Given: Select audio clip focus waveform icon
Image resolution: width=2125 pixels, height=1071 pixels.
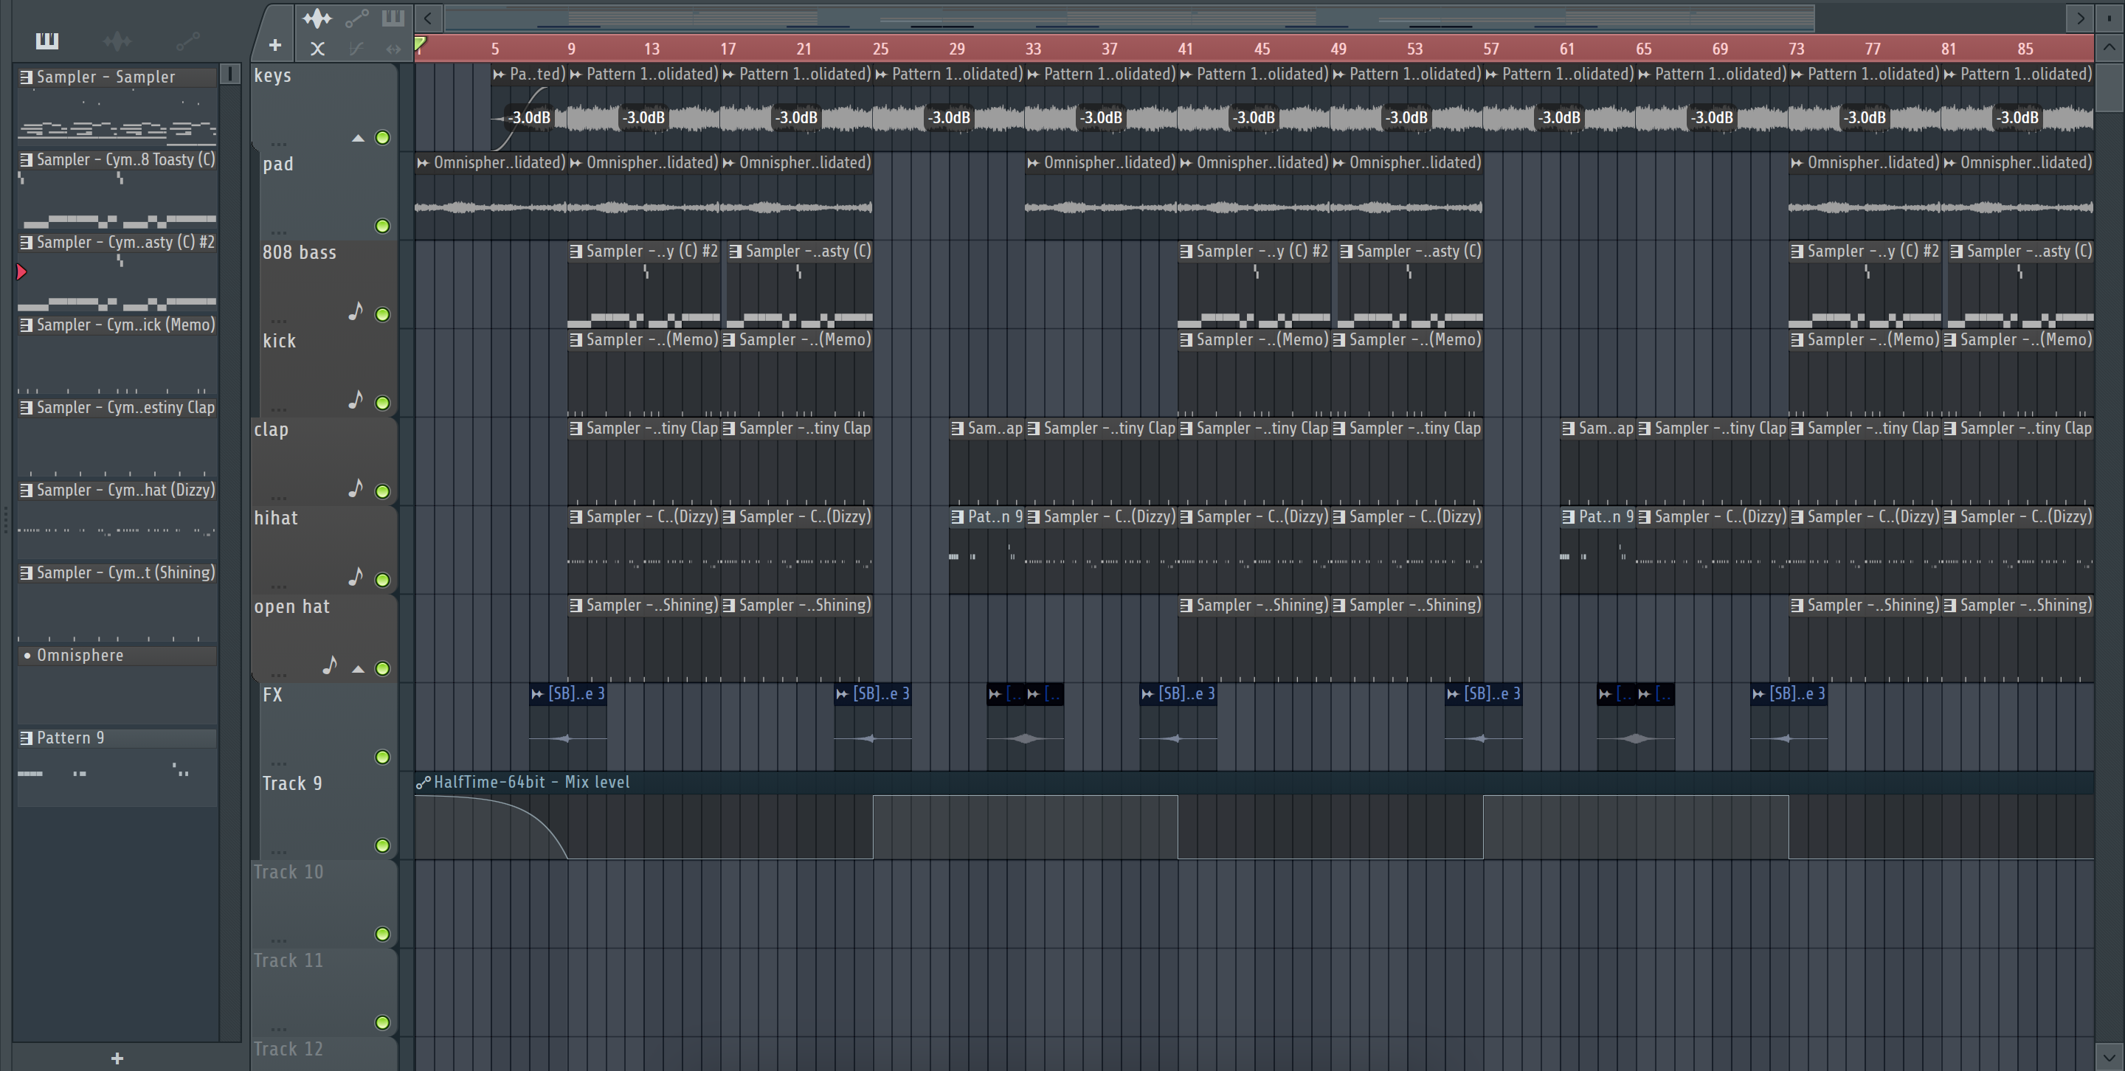Looking at the screenshot, I should [x=317, y=18].
